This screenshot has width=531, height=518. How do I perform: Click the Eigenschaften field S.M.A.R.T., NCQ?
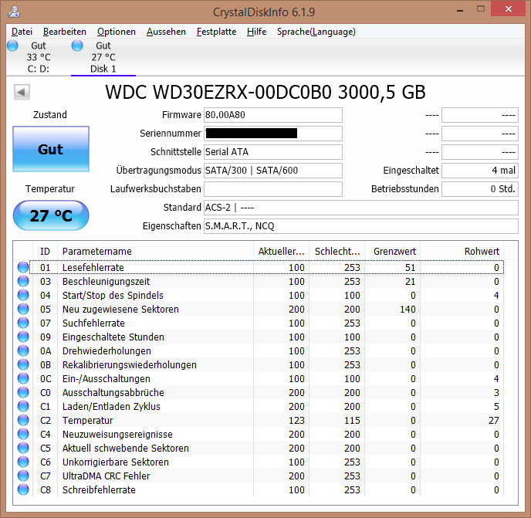coord(361,226)
